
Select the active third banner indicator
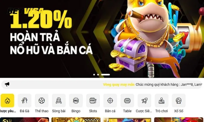coord(105,75)
